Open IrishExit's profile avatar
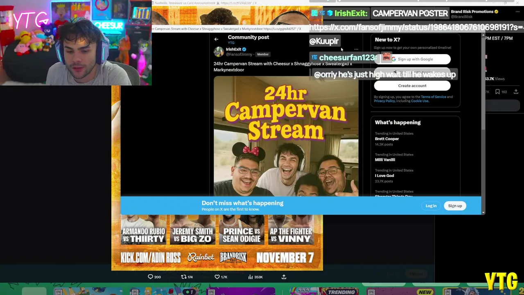 (x=219, y=52)
